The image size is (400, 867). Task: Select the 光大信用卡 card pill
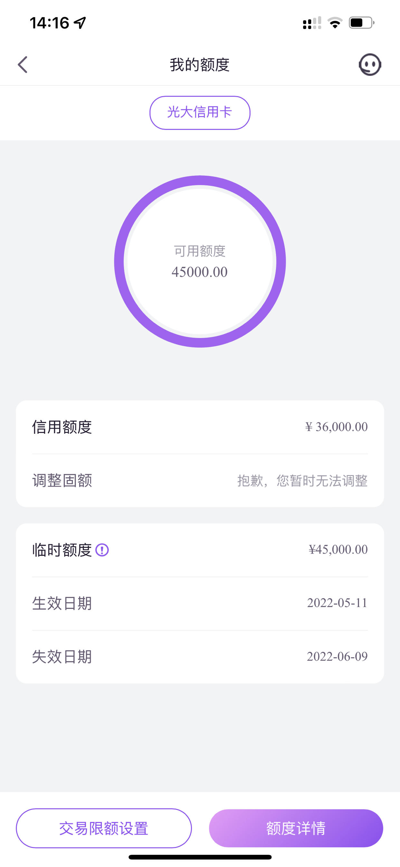(x=200, y=113)
